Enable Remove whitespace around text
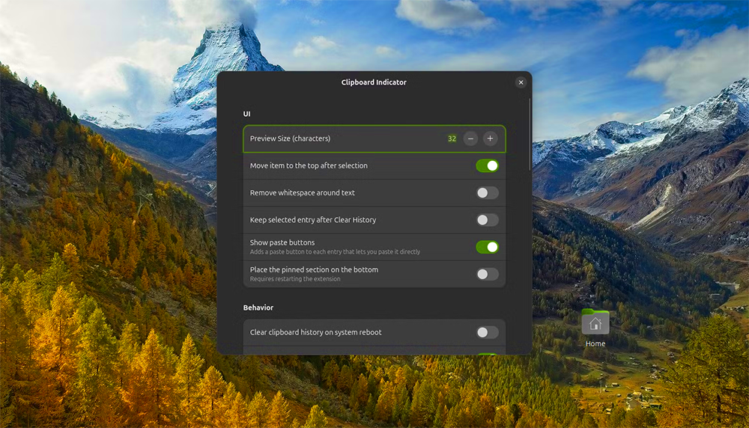The width and height of the screenshot is (749, 428). [x=488, y=193]
